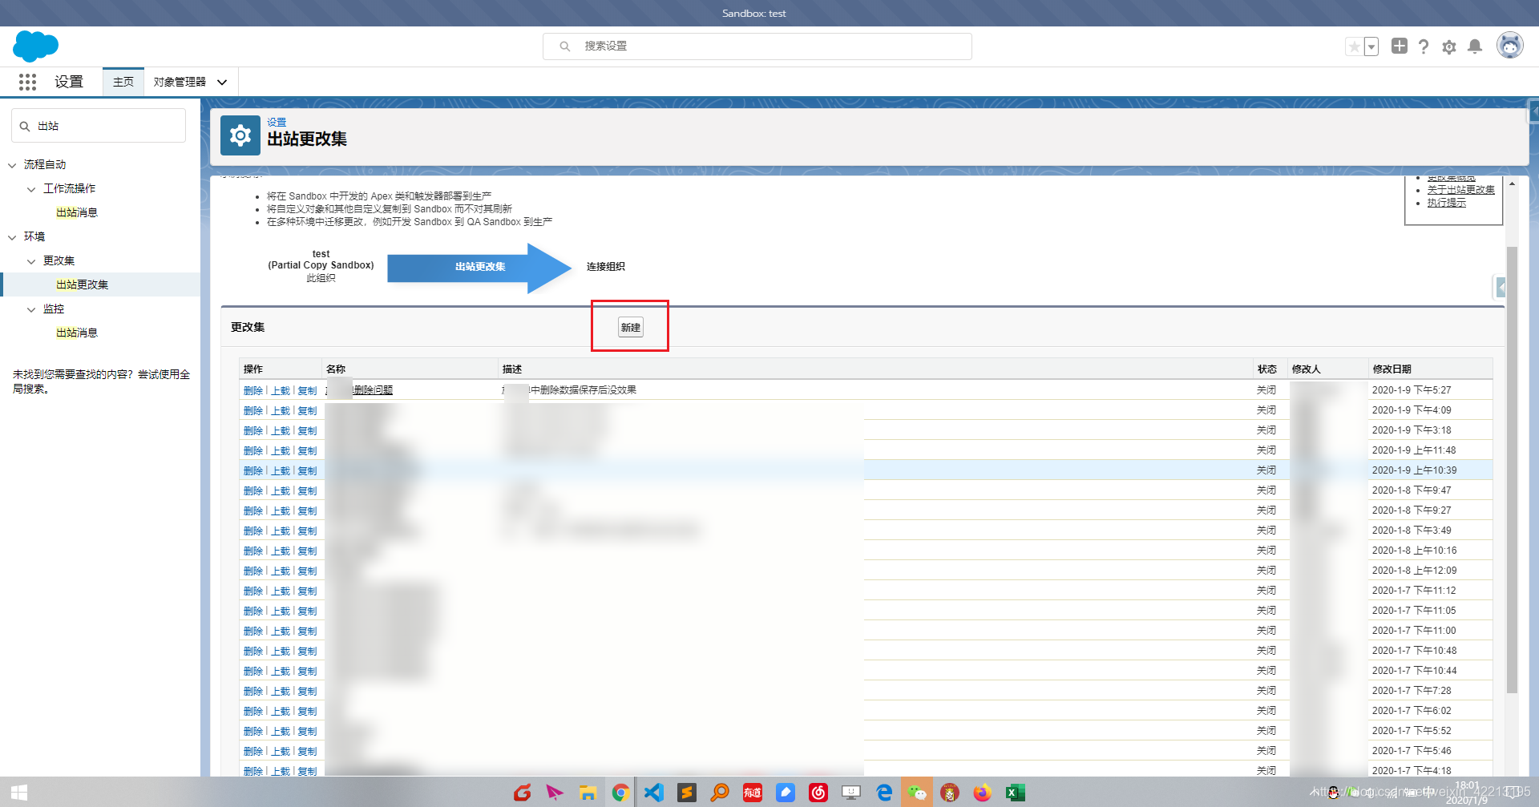The height and width of the screenshot is (807, 1539).
Task: Click the blue 出站更改集 arrow graphic
Action: pos(479,267)
